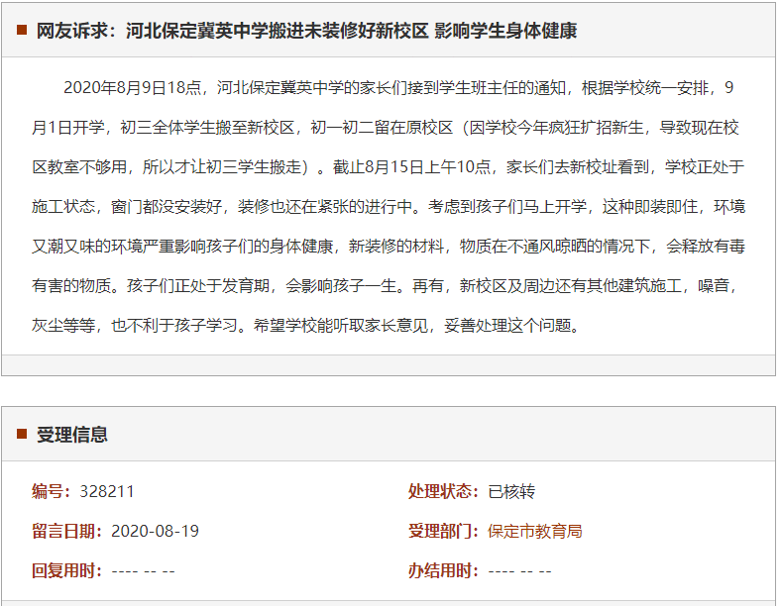Viewport: 781px width, 606px height.
Task: Click the 编号 field label
Action: click(x=53, y=491)
